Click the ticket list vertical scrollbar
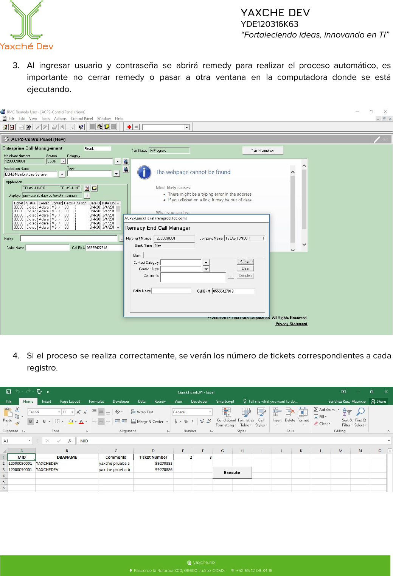This screenshot has width=393, height=576. [x=118, y=215]
